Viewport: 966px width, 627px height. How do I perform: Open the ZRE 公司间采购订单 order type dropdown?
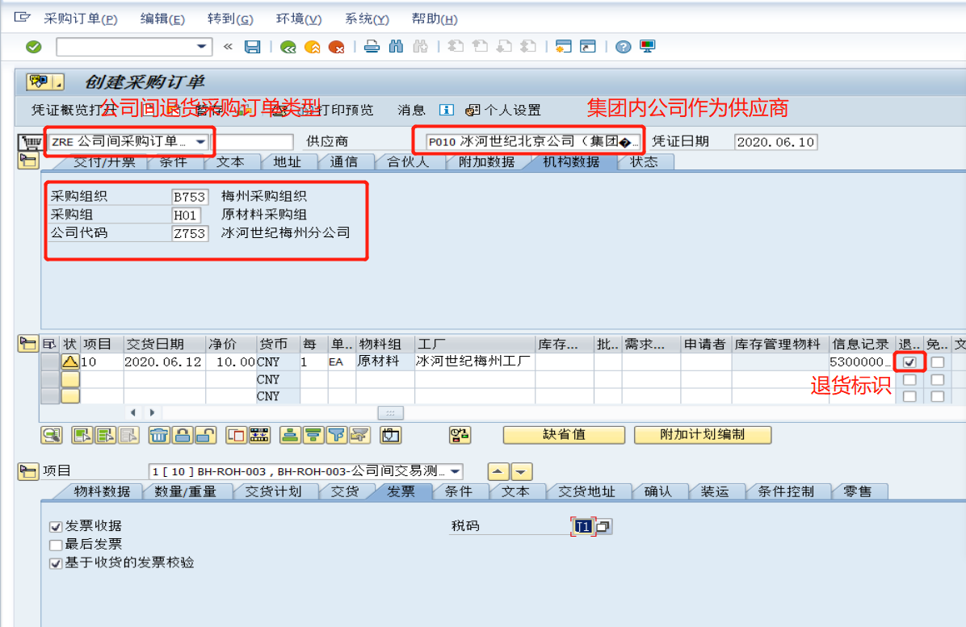202,140
